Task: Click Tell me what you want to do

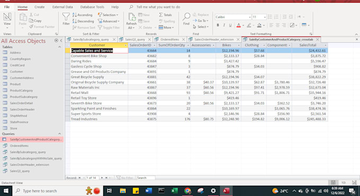Action: click(x=158, y=7)
